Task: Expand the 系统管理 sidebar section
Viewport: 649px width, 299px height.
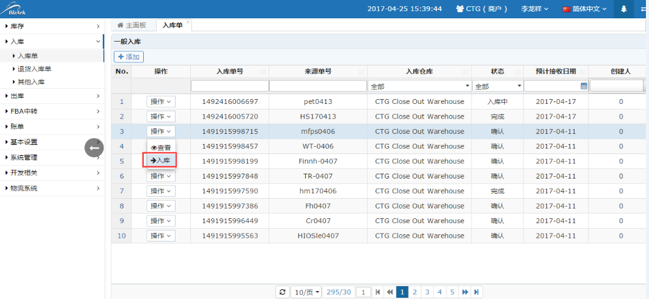Action: [52, 158]
